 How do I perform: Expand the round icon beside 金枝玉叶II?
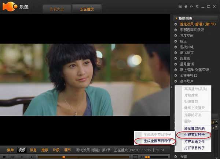[176, 76]
